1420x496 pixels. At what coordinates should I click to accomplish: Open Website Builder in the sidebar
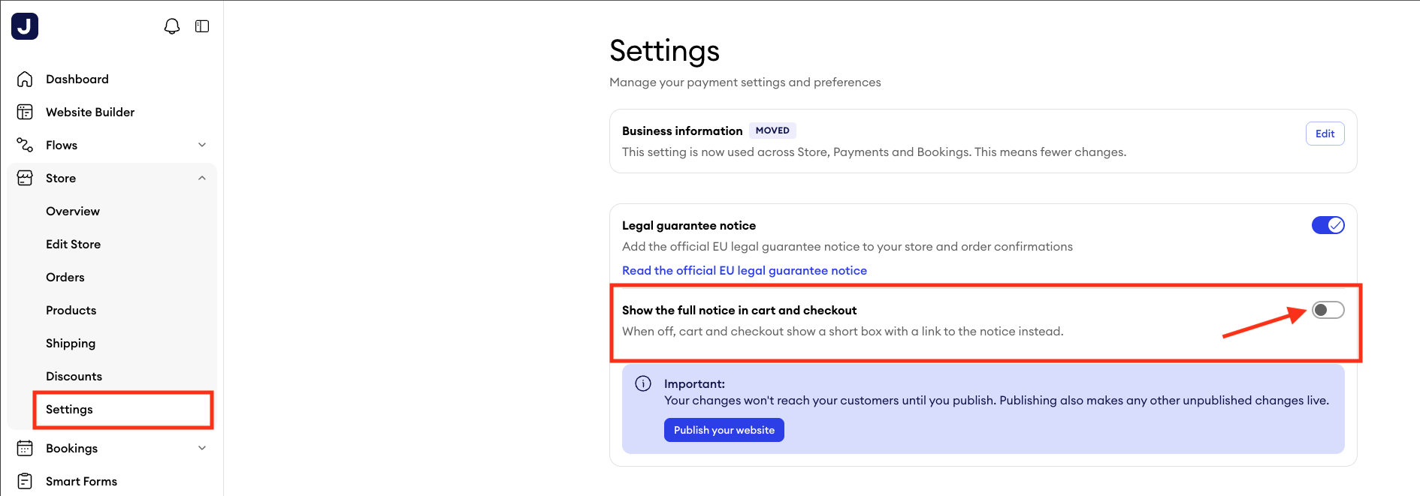[90, 112]
